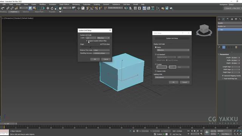The width and height of the screenshot is (242, 136).
Task: Open the Display tab in command panel
Action: [x=236, y=19]
